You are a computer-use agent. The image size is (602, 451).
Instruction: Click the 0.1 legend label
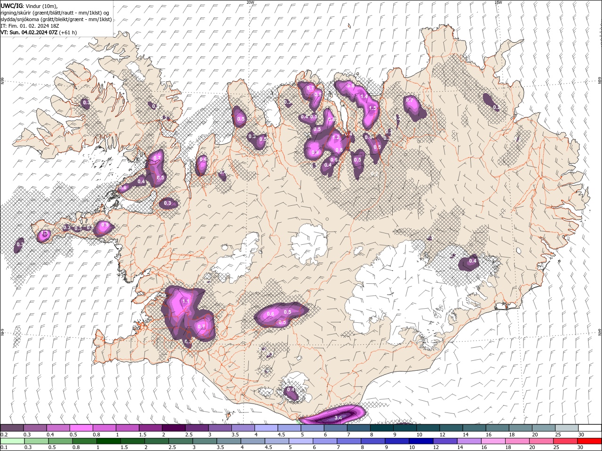coord(4,447)
